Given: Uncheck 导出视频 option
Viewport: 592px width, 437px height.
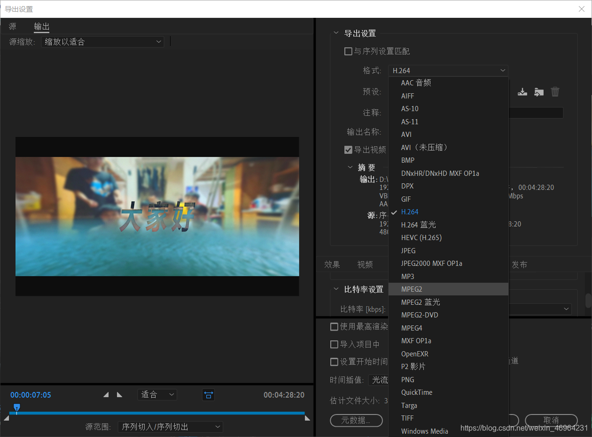Looking at the screenshot, I should point(348,150).
